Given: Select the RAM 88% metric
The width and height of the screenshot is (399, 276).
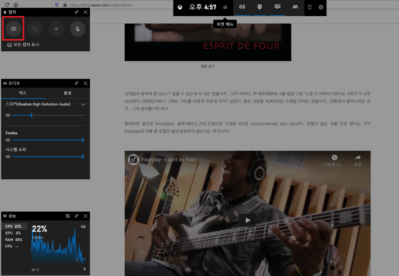Looking at the screenshot, I should (x=13, y=240).
